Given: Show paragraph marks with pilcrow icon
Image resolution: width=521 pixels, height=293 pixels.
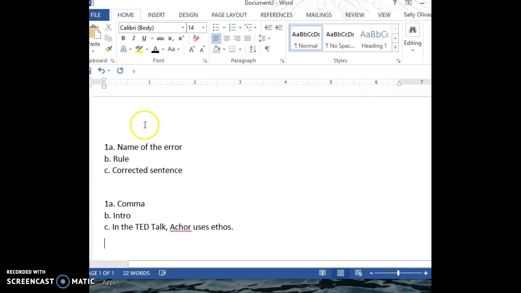Looking at the screenshot, I should point(267,49).
